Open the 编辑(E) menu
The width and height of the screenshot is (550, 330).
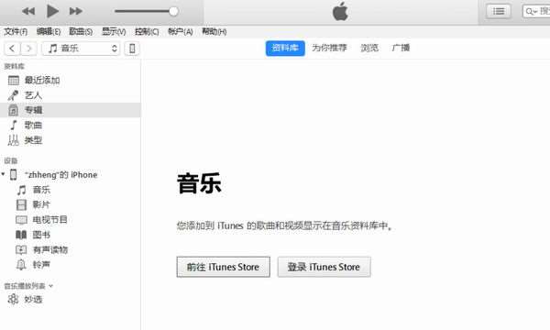[x=49, y=31]
